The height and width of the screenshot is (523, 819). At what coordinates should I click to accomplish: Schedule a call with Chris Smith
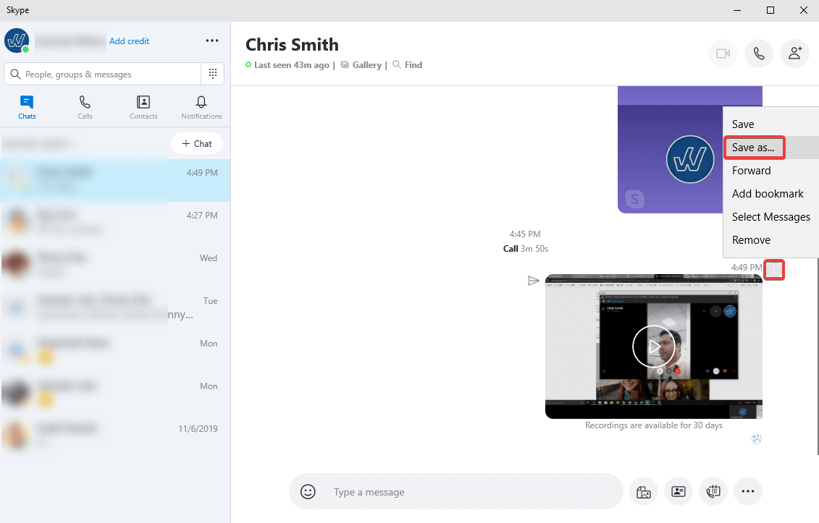coord(713,491)
